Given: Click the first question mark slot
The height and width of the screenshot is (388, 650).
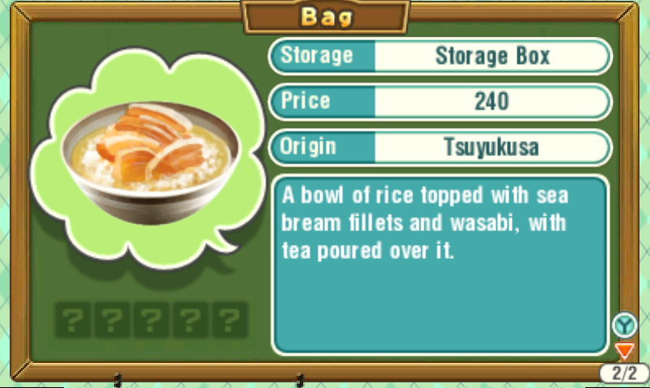Looking at the screenshot, I should [x=73, y=319].
